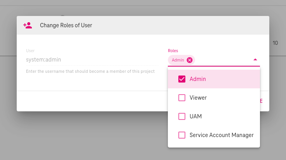The height and width of the screenshot is (160, 286).
Task: Click the "Change Roles of User" title
Action: tap(66, 25)
